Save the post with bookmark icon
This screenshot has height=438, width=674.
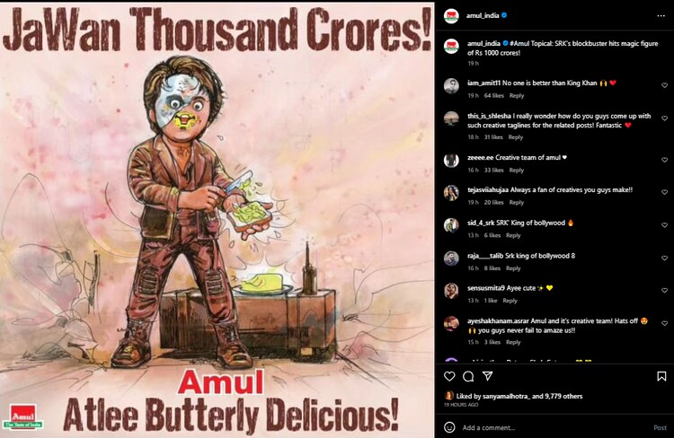pyautogui.click(x=661, y=374)
